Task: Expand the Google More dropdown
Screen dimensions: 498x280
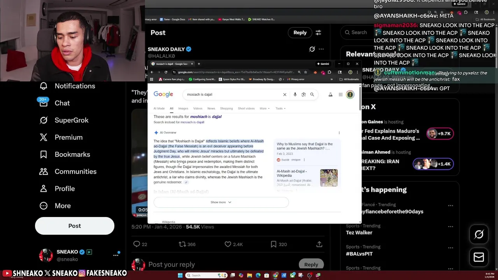Action: [265, 108]
